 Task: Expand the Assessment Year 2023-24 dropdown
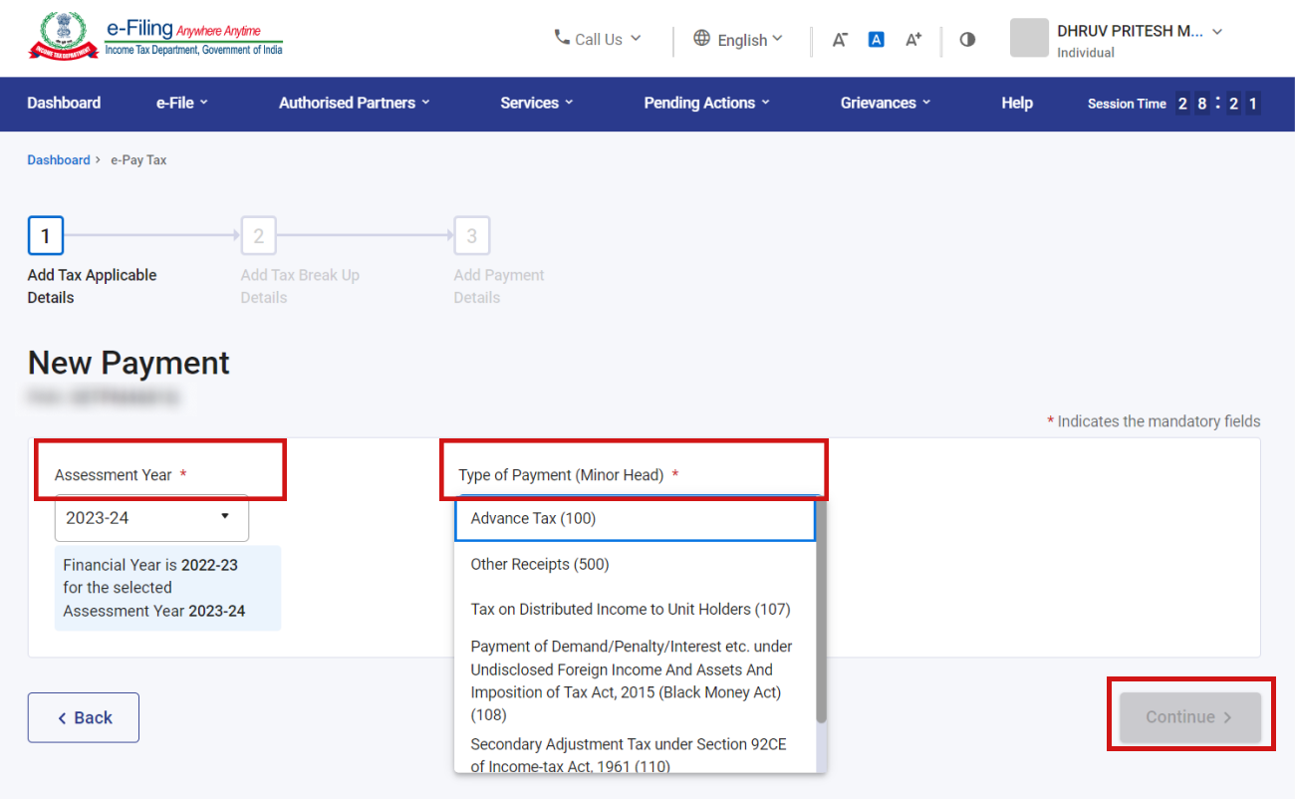pyautogui.click(x=151, y=518)
